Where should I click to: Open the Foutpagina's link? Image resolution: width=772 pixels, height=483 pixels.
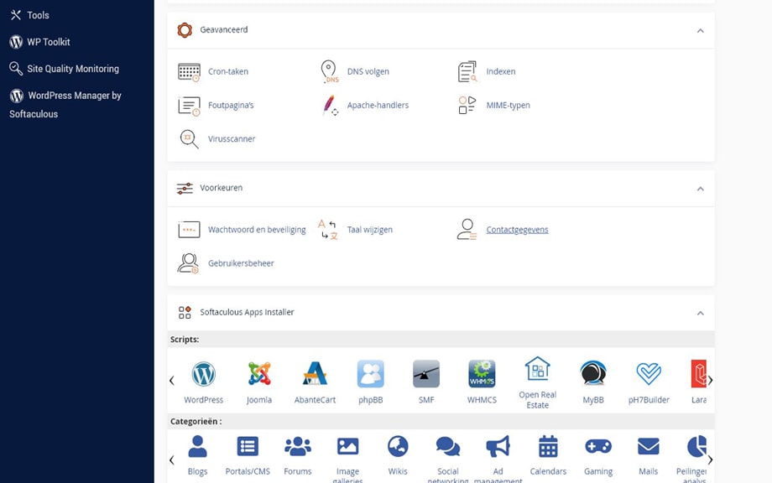coord(231,106)
